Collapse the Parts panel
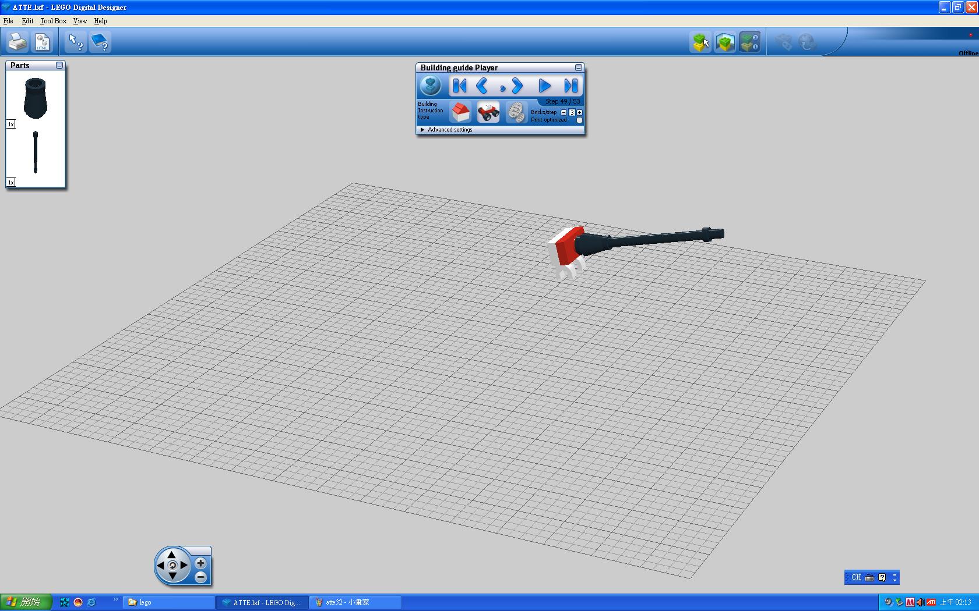Screen dimensions: 979x611 coord(59,65)
